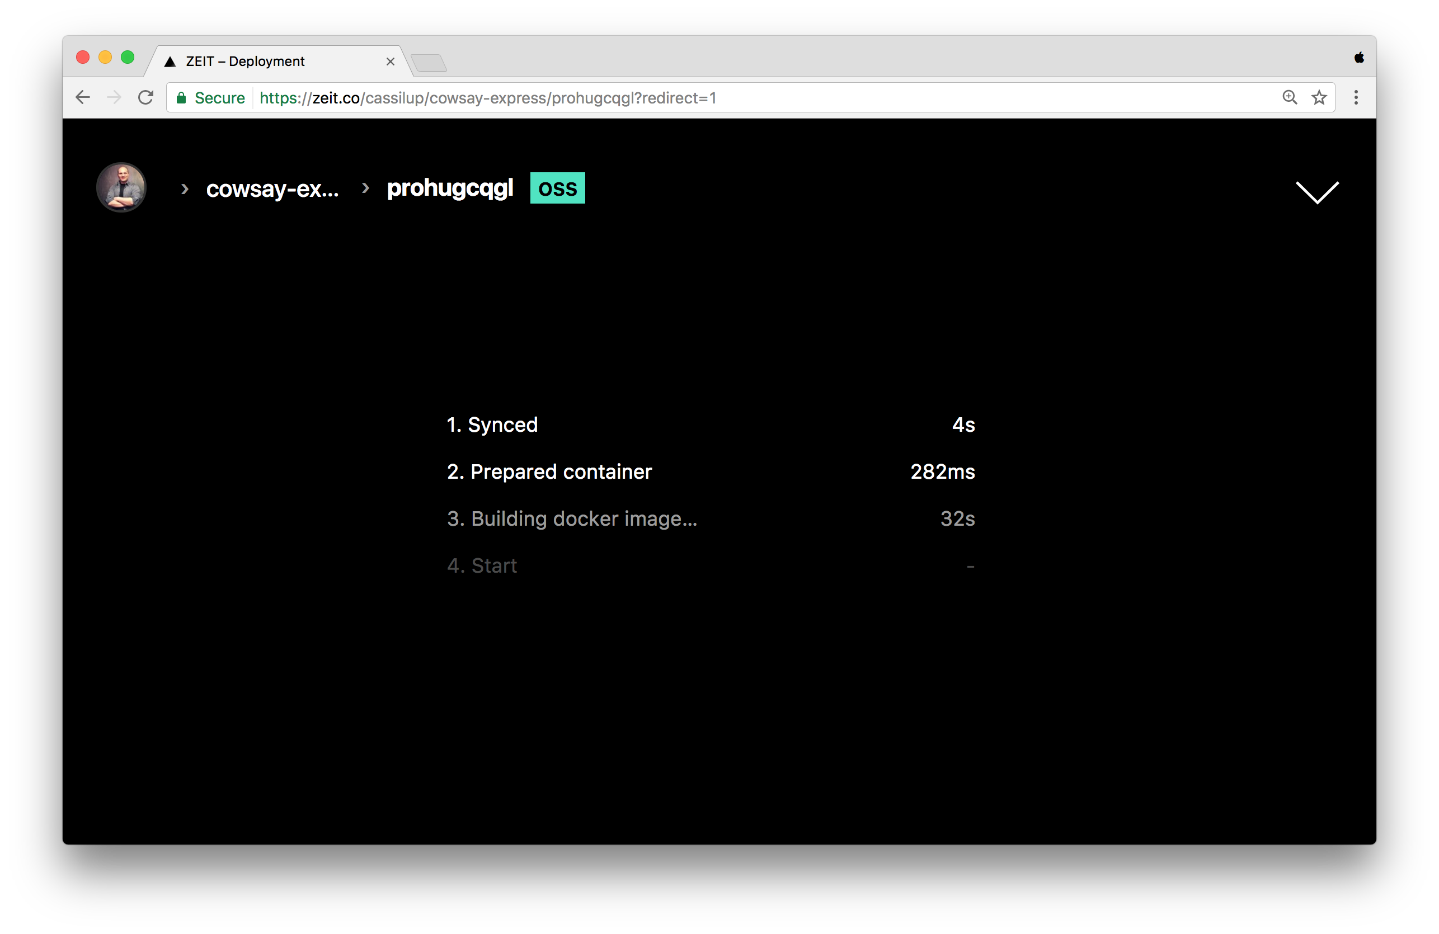1439x934 pixels.
Task: Open a new tab with blank tab button
Action: tap(429, 63)
